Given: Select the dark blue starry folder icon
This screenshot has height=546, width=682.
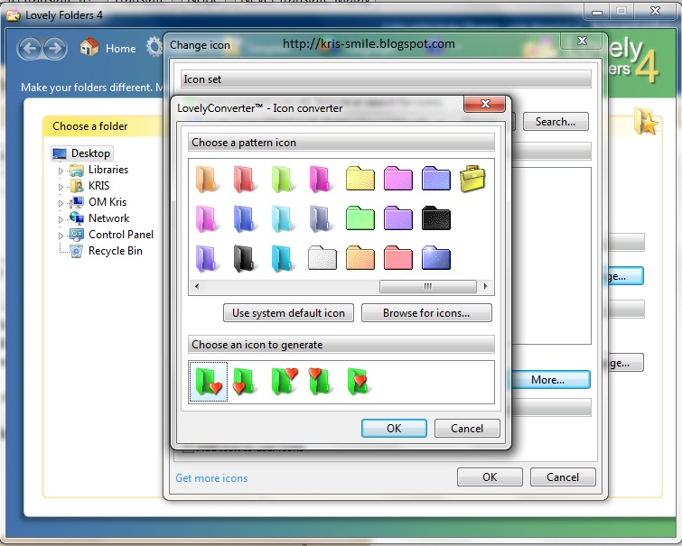Looking at the screenshot, I should [x=436, y=258].
